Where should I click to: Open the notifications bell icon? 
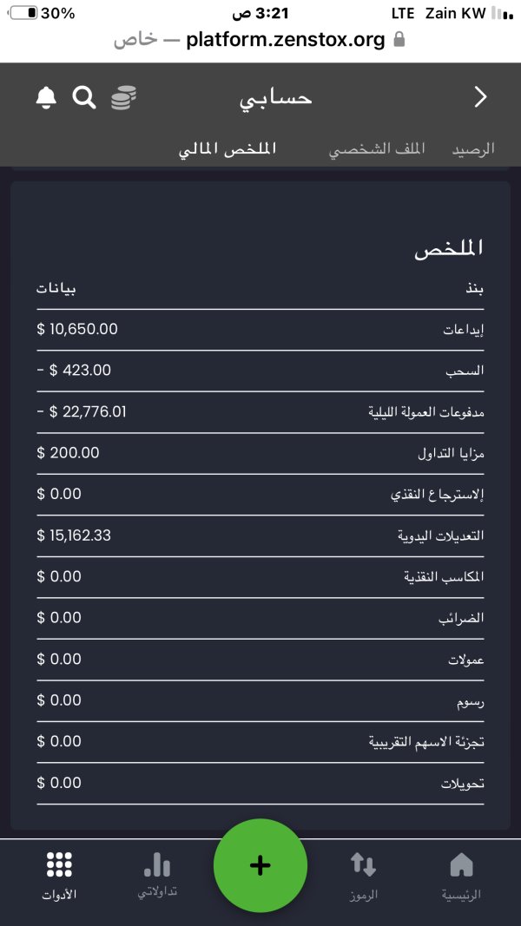coord(46,97)
